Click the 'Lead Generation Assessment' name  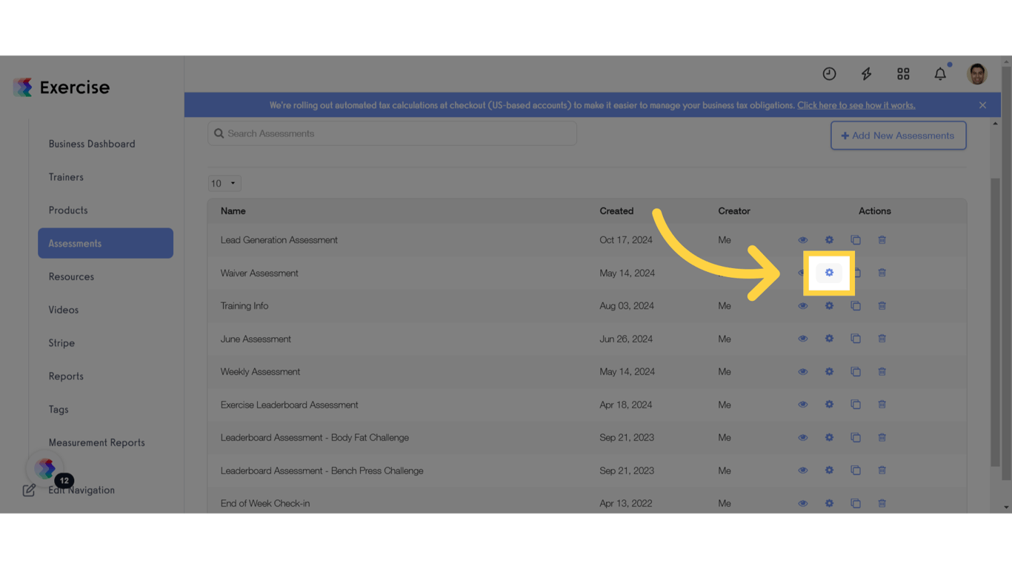coord(279,240)
